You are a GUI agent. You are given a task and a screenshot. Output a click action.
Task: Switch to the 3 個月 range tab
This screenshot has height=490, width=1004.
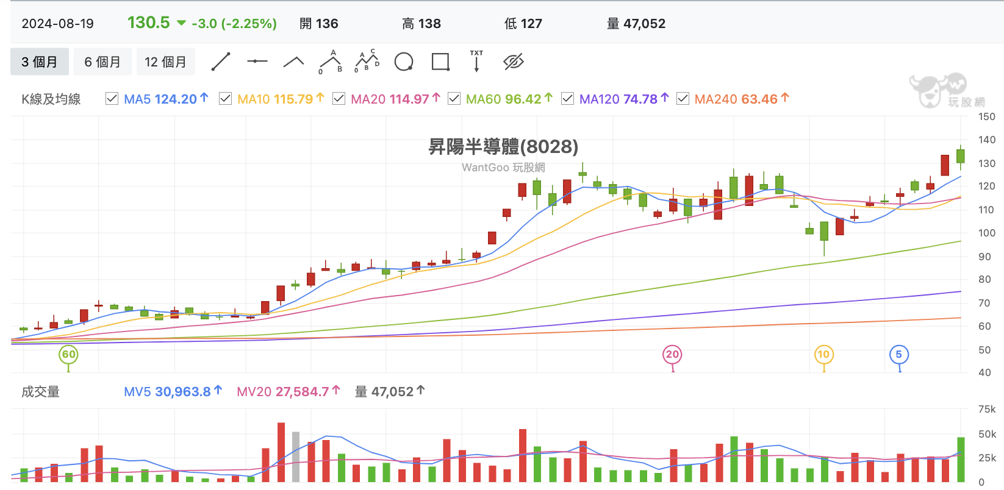(x=40, y=62)
